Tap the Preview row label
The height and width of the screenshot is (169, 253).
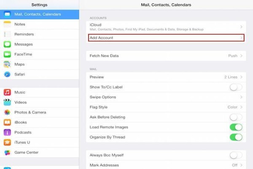97,77
